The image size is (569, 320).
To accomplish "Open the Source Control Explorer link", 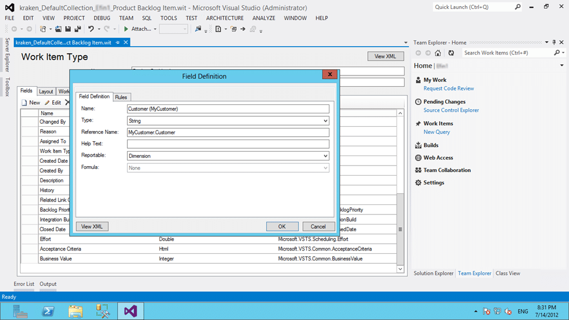I will (x=451, y=111).
